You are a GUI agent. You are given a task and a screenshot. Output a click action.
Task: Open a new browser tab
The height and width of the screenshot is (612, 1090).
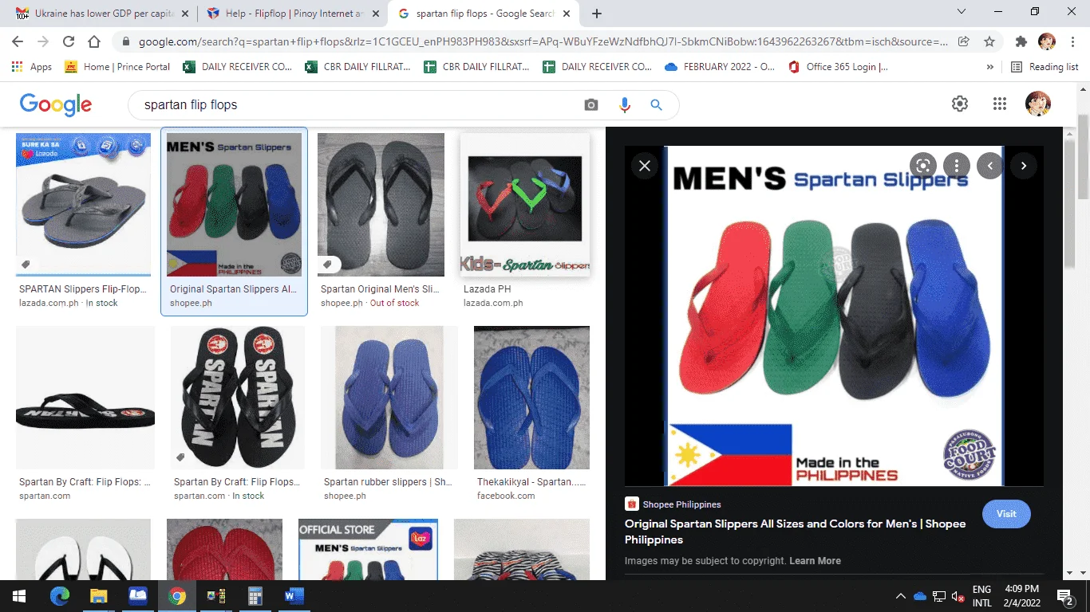pos(597,13)
